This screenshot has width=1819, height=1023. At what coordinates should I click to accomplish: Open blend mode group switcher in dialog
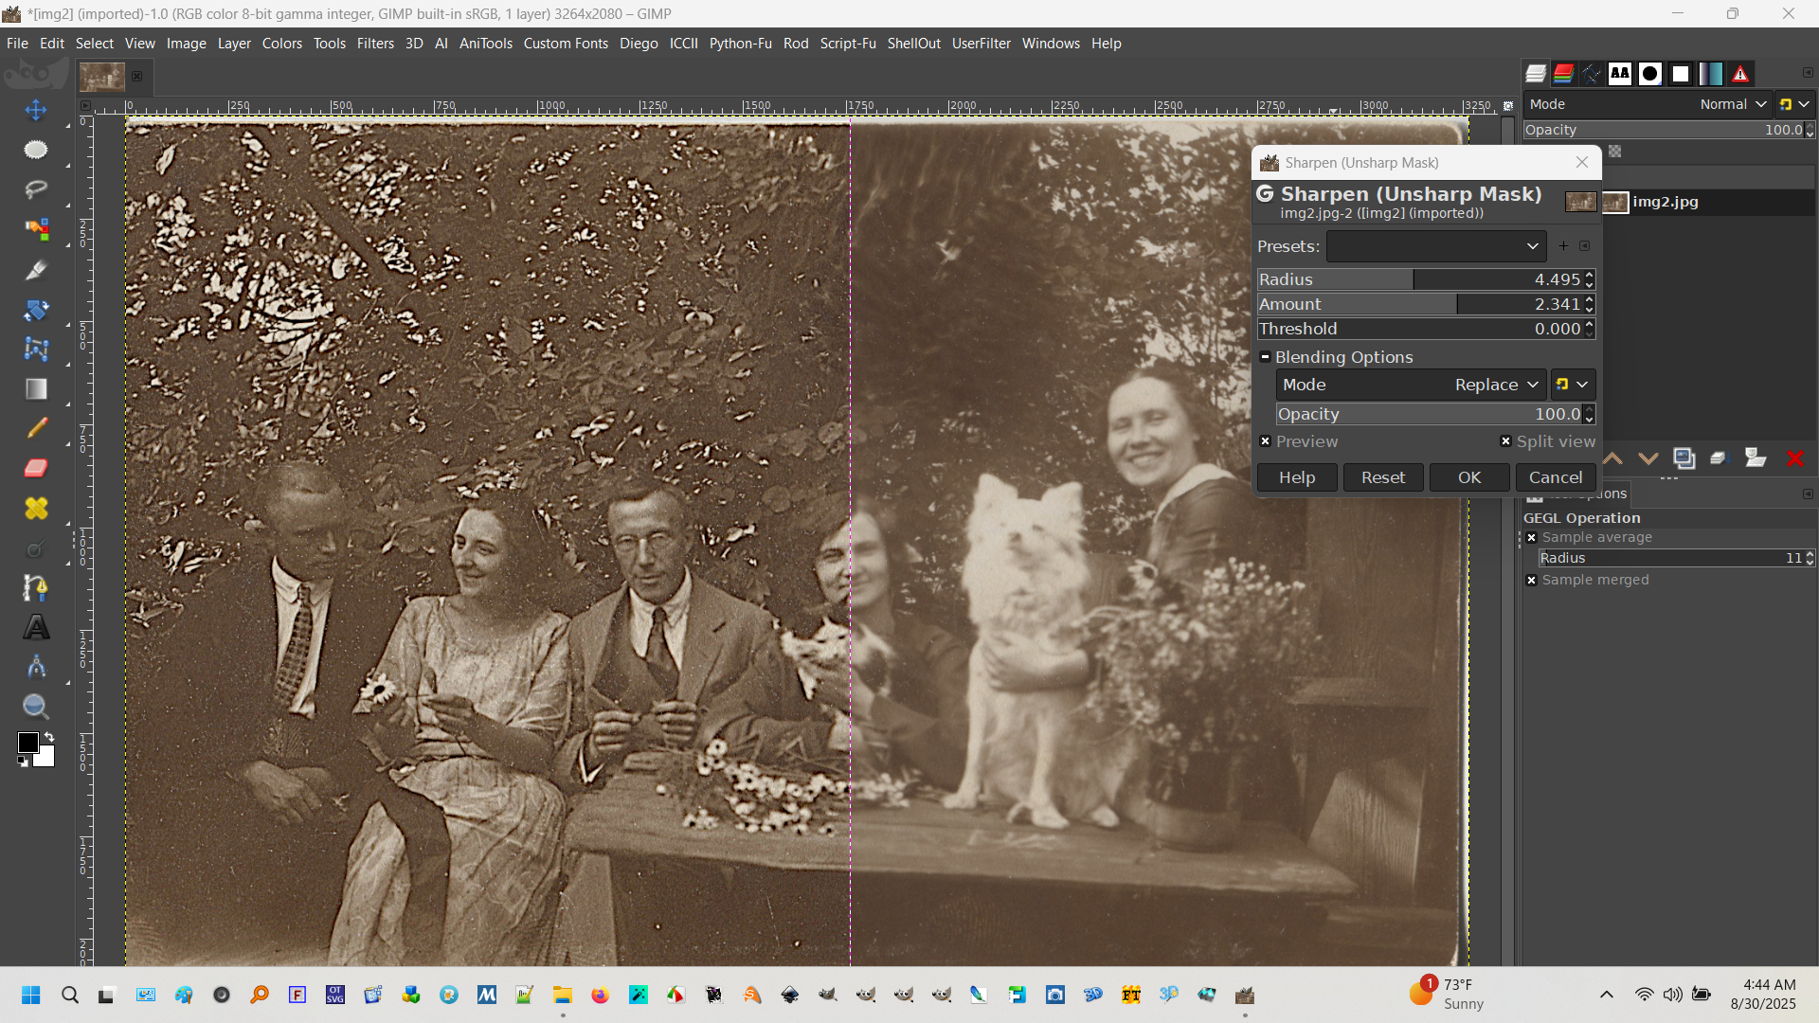tap(1573, 385)
